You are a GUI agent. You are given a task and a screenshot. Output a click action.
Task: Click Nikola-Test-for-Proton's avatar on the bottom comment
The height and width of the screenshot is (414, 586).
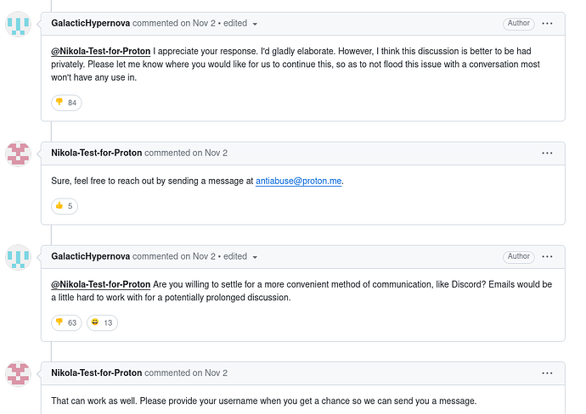(19, 373)
